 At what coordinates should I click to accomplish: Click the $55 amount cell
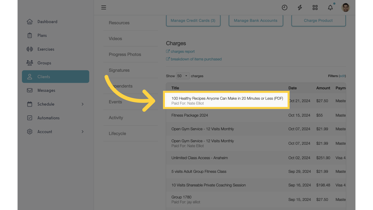(319, 115)
